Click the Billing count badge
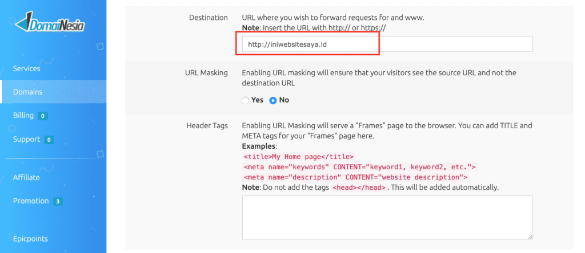Screen dimensions: 585x253 click(x=43, y=116)
